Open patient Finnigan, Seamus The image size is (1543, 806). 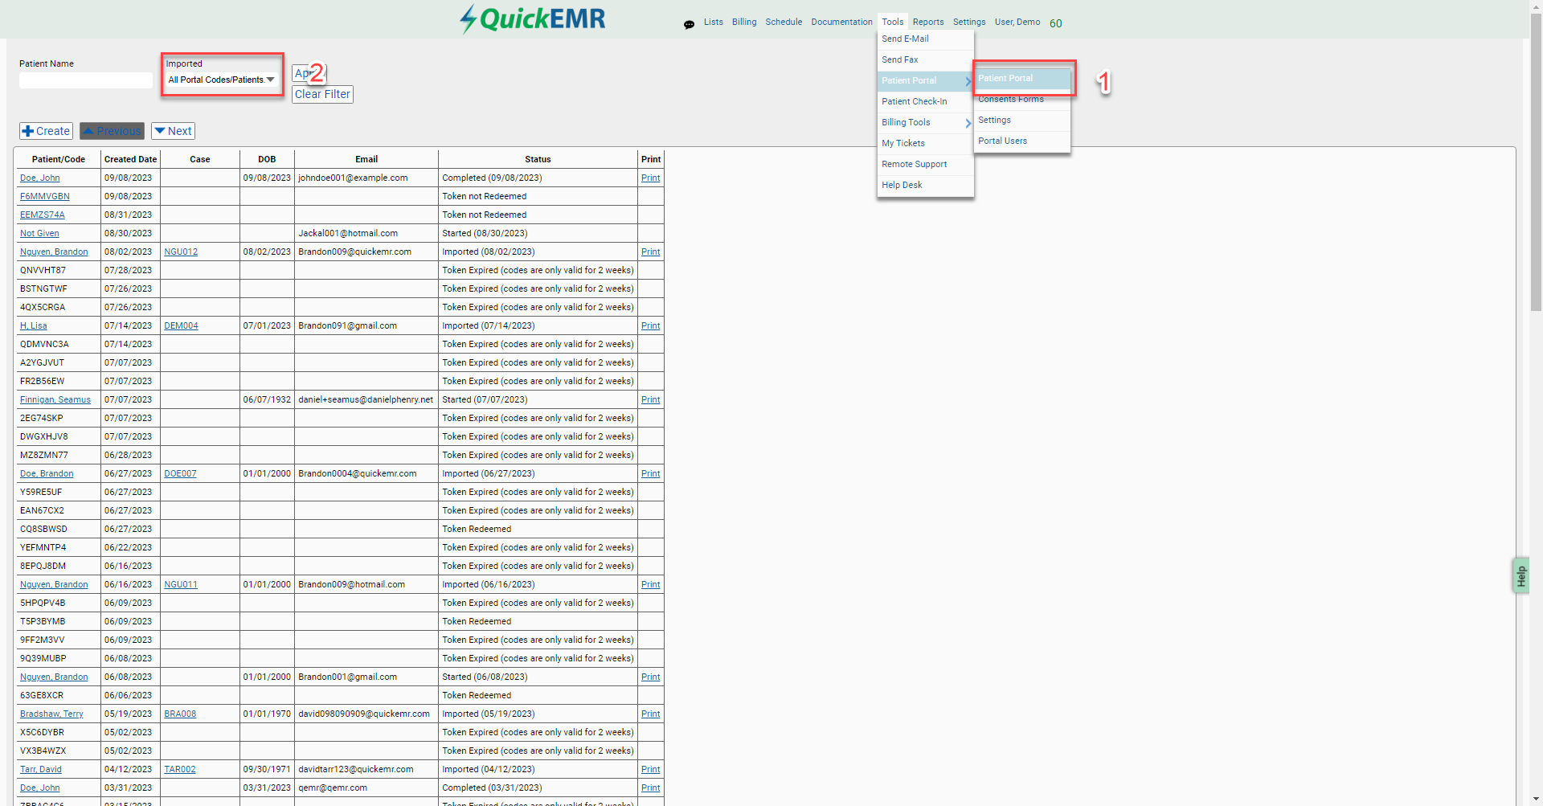(55, 399)
